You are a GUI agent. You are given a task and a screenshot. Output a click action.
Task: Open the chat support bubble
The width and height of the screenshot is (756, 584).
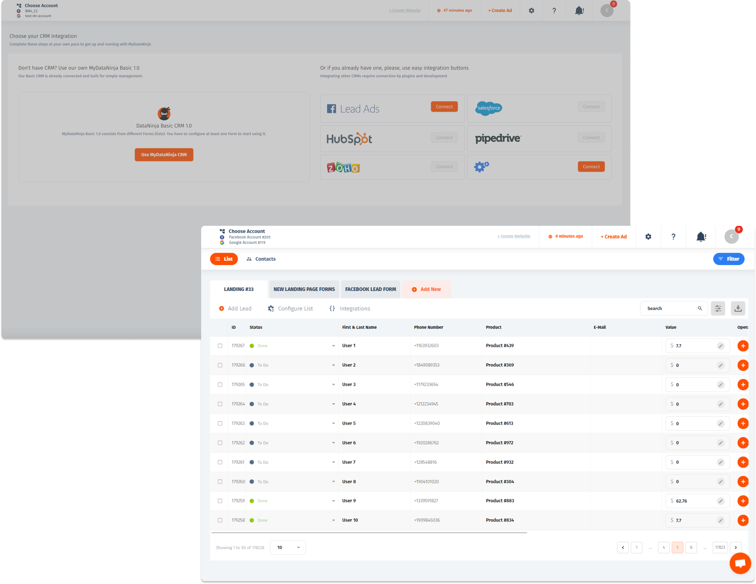pos(740,563)
